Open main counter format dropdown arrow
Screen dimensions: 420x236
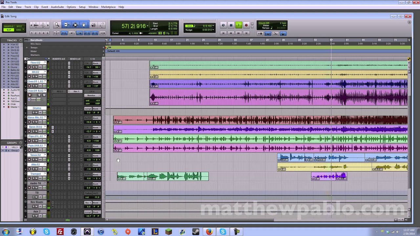tap(148, 26)
